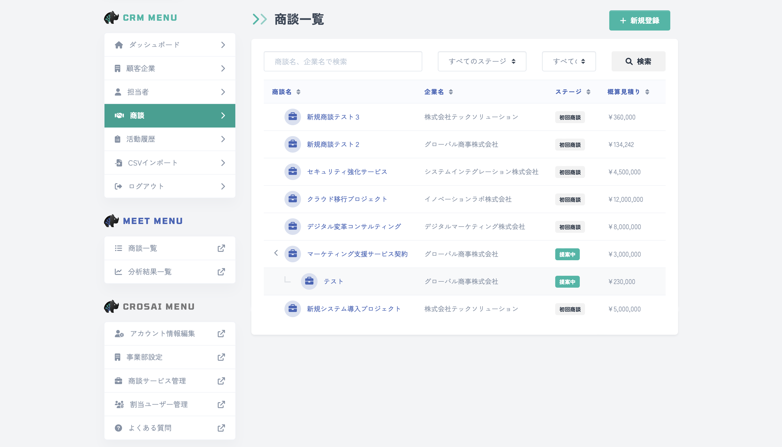Click the 新規登録 button

click(x=640, y=20)
